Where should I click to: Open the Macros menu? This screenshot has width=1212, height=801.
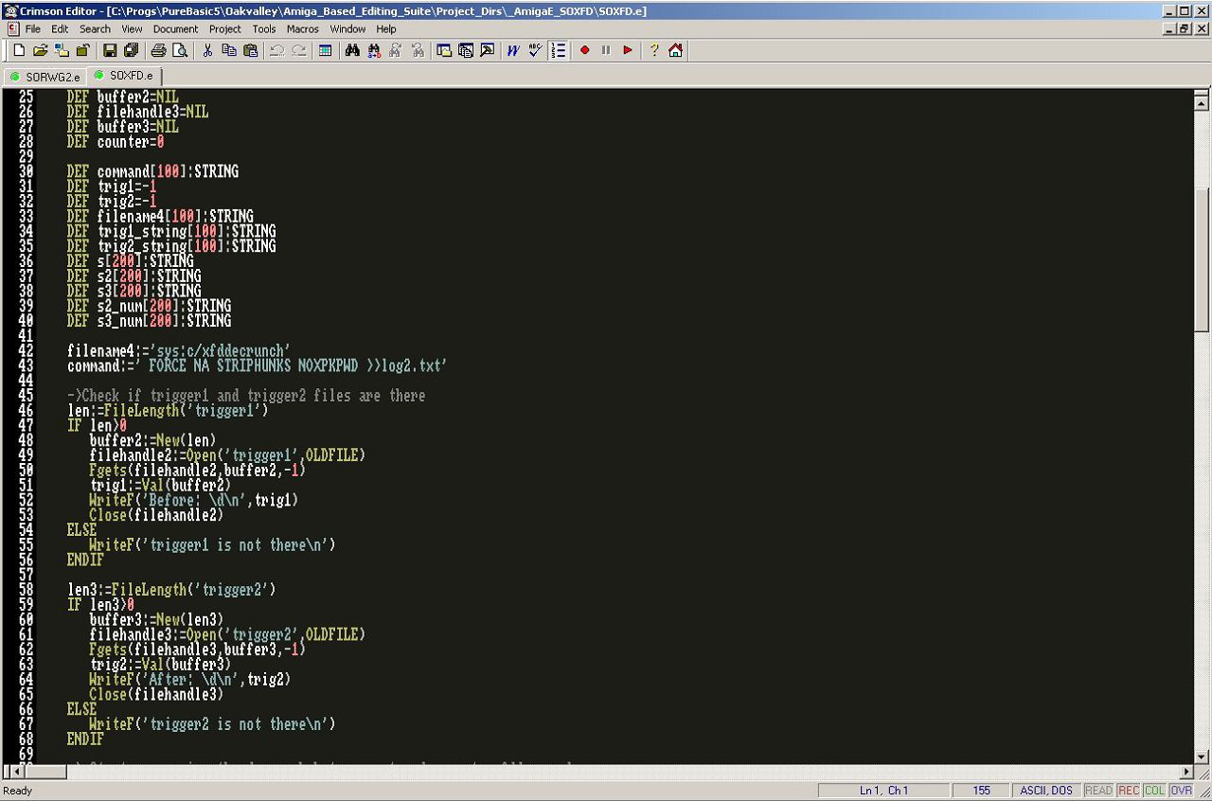point(302,29)
